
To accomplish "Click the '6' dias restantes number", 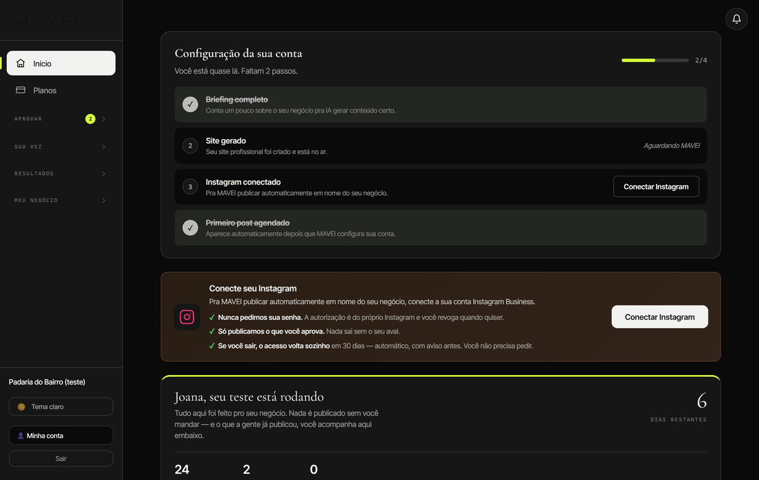I will click(701, 401).
